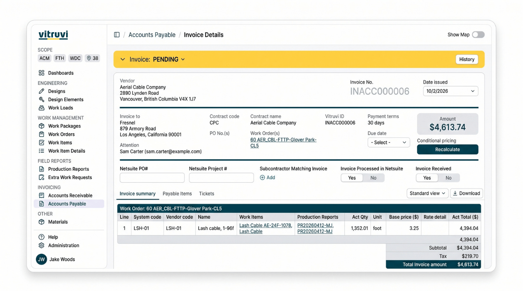Click the Help question mark icon
This screenshot has height=291, width=525.
(x=42, y=237)
